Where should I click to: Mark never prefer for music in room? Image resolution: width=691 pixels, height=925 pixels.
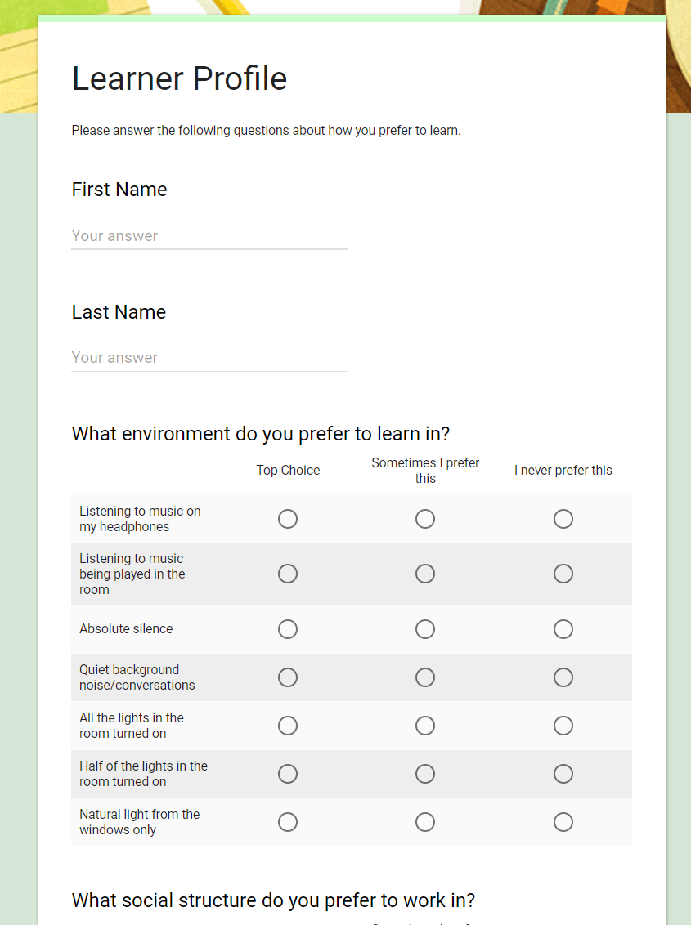coord(563,574)
